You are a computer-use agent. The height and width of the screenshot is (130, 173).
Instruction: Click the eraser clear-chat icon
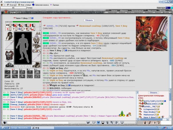tap(94, 123)
